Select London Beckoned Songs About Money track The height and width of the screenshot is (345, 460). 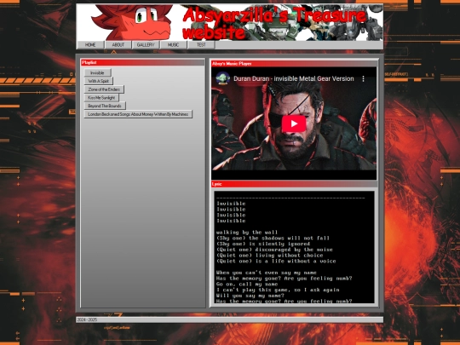point(138,114)
